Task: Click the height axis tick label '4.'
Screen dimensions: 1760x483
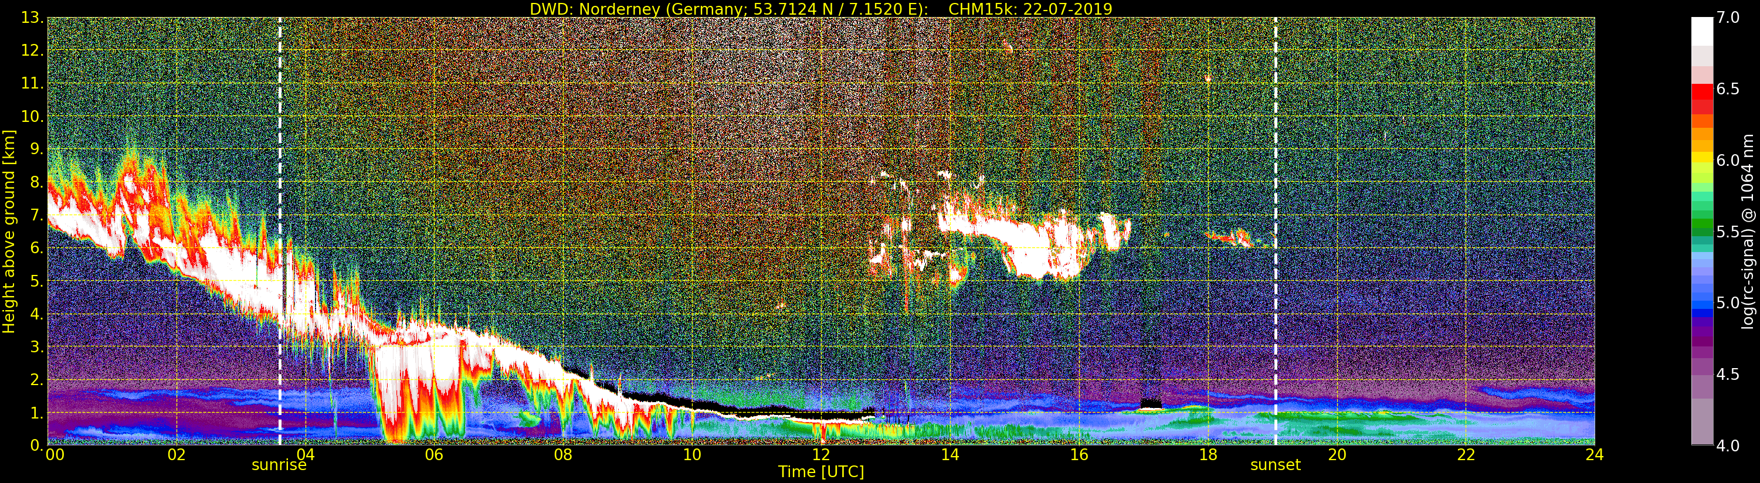Action: (37, 314)
